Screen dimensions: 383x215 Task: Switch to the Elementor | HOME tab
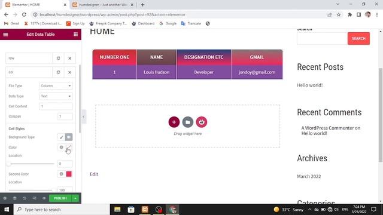click(x=35, y=5)
